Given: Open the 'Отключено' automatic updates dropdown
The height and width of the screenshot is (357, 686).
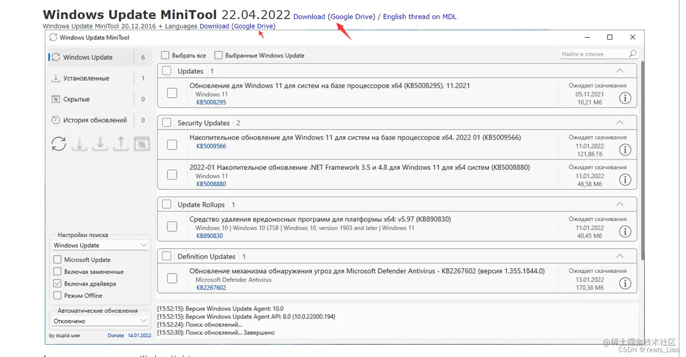Looking at the screenshot, I should 100,321.
